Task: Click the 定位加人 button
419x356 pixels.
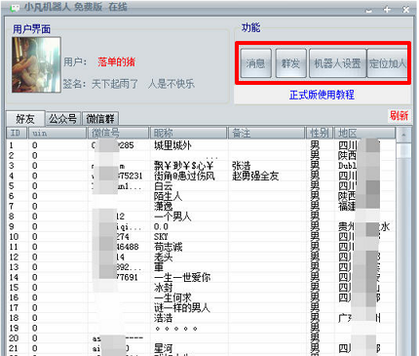Action: [387, 63]
